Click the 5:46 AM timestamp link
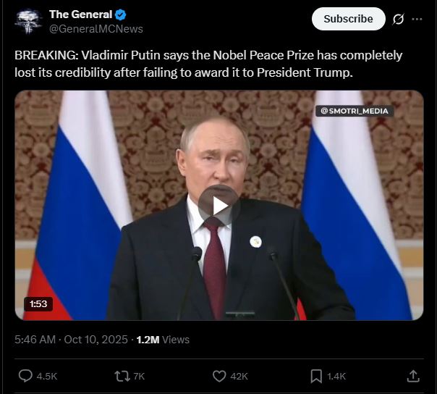Image resolution: width=437 pixels, height=394 pixels. point(35,339)
